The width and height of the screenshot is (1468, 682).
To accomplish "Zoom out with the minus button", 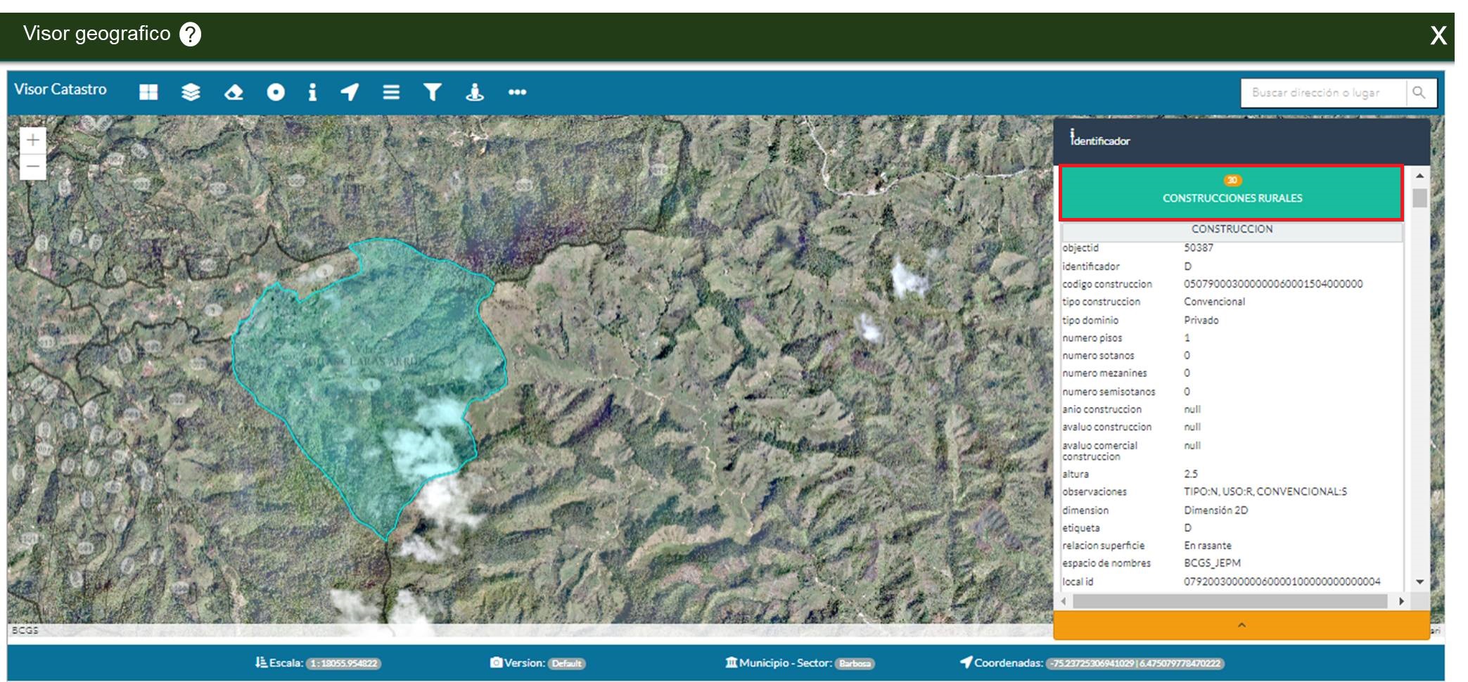I will [33, 167].
